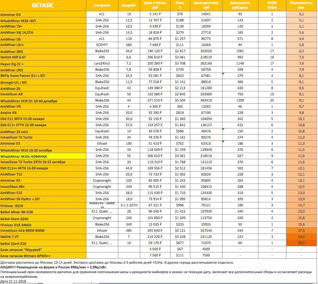Select the 27,5 payback cell

click(301, 231)
